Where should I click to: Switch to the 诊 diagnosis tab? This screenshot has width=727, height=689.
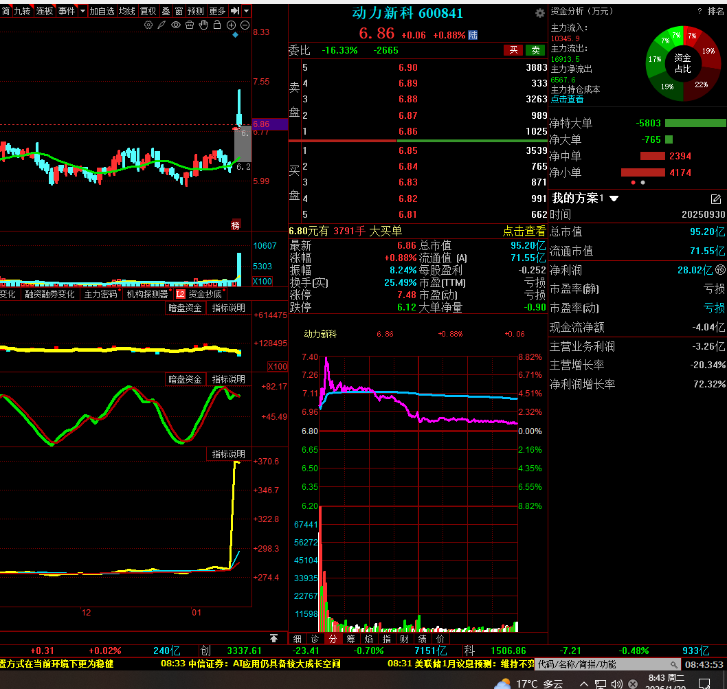coord(315,639)
